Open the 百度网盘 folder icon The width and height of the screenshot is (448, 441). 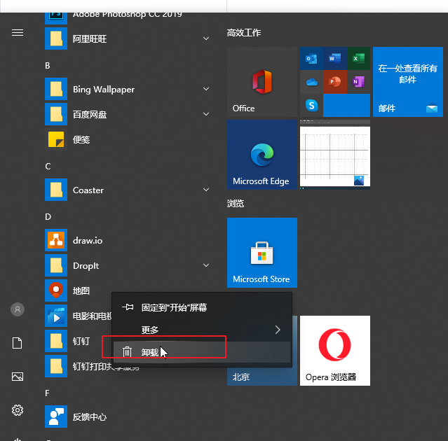coord(56,114)
